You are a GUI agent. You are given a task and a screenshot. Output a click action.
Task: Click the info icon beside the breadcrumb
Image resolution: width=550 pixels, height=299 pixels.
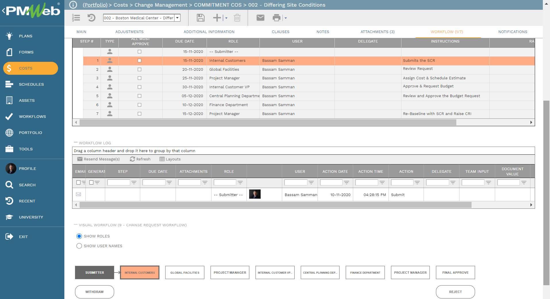click(x=73, y=5)
